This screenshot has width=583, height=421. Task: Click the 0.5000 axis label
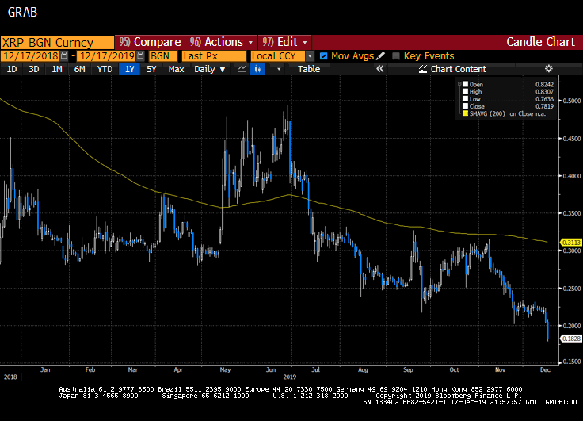click(x=571, y=101)
